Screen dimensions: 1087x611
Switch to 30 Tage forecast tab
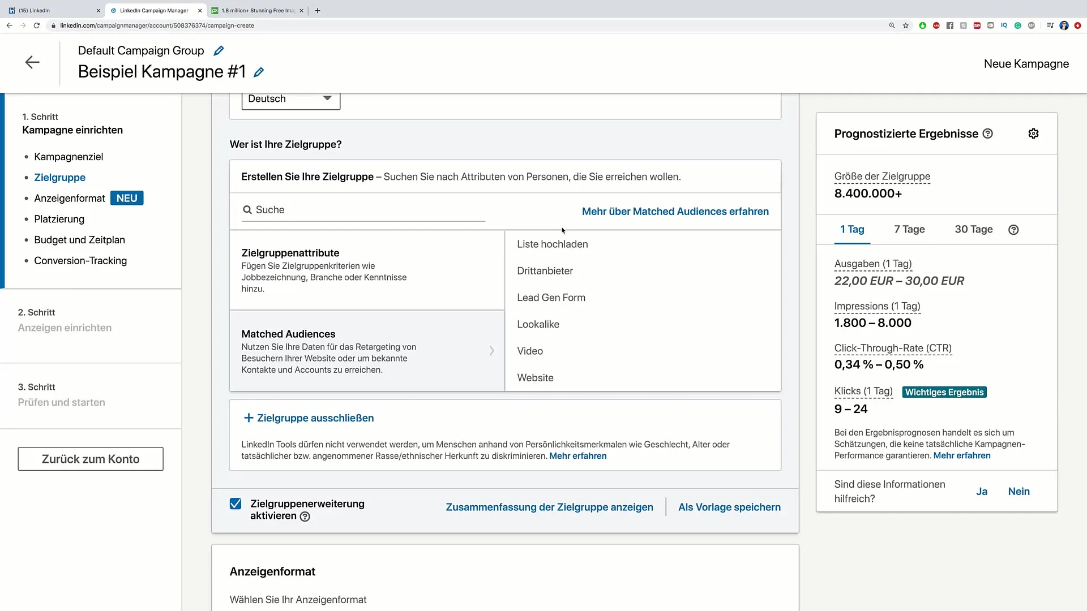[x=974, y=230]
